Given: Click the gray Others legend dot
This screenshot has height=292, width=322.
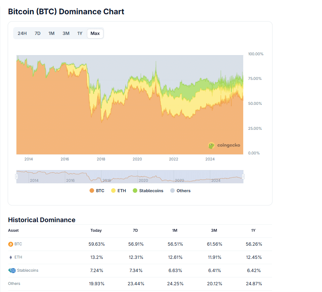Looking at the screenshot, I should pyautogui.click(x=172, y=190).
